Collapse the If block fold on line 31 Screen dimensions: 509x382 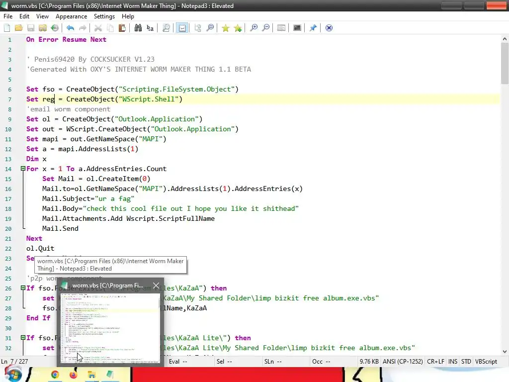click(23, 338)
